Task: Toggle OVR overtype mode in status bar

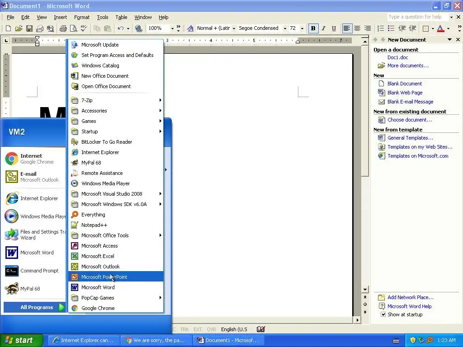Action: coord(212,329)
